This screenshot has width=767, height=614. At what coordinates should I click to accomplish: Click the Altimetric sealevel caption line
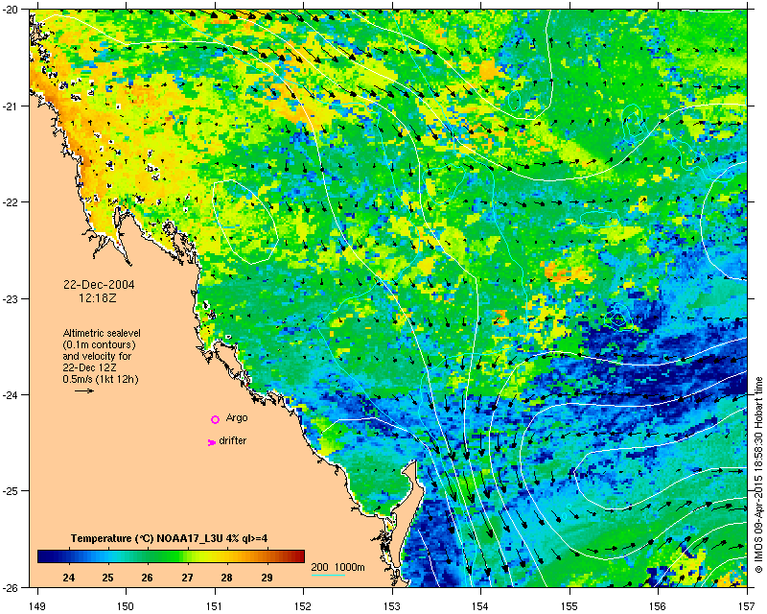coord(102,333)
